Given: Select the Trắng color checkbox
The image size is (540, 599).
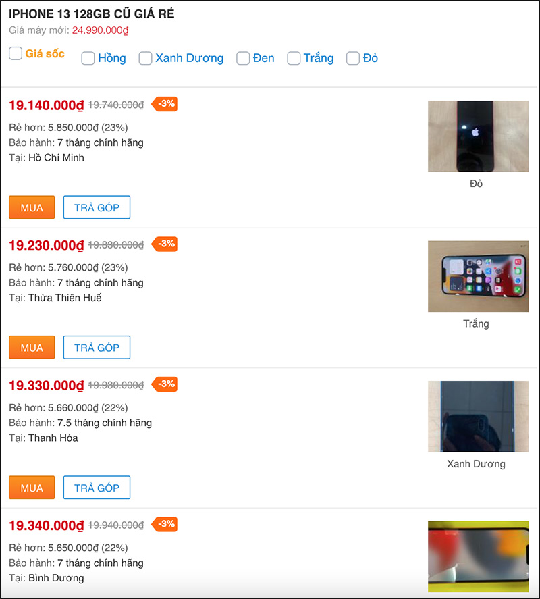Looking at the screenshot, I should coord(294,59).
